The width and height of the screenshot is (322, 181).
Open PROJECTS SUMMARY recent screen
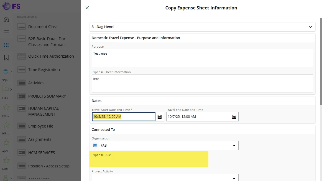click(47, 96)
